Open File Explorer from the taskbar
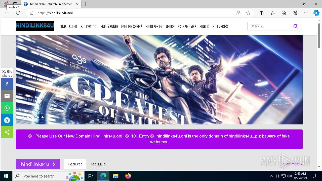This screenshot has width=322, height=181. pyautogui.click(x=115, y=176)
